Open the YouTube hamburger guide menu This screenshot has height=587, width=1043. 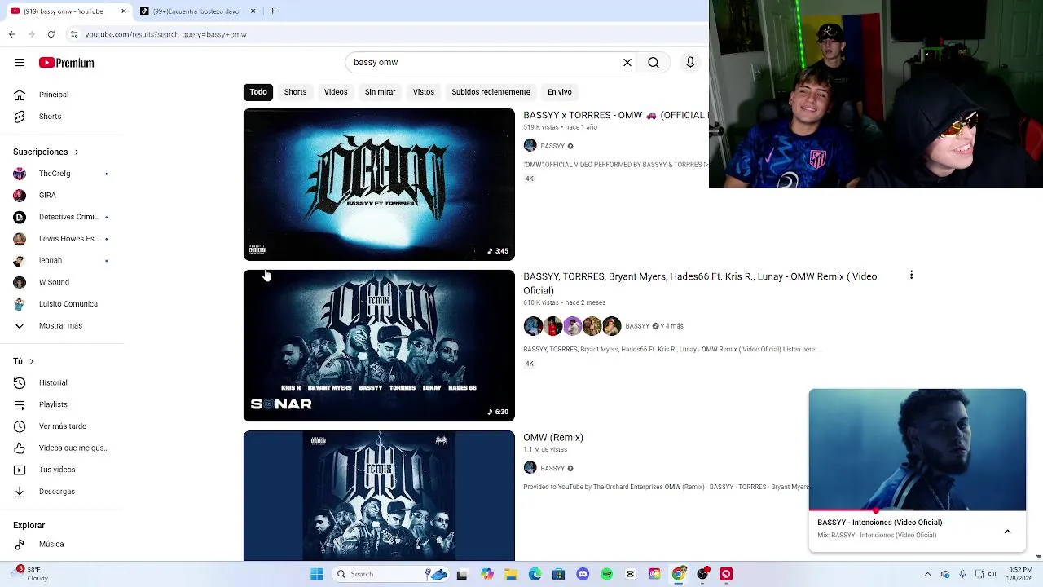click(x=20, y=63)
